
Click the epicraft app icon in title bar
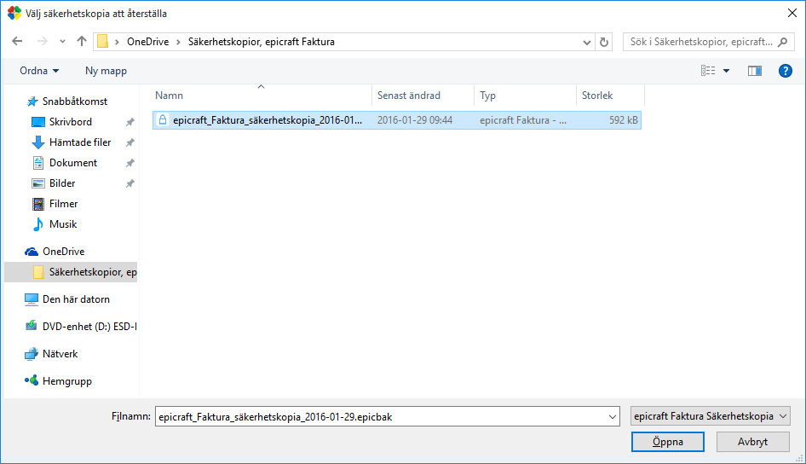tap(14, 13)
